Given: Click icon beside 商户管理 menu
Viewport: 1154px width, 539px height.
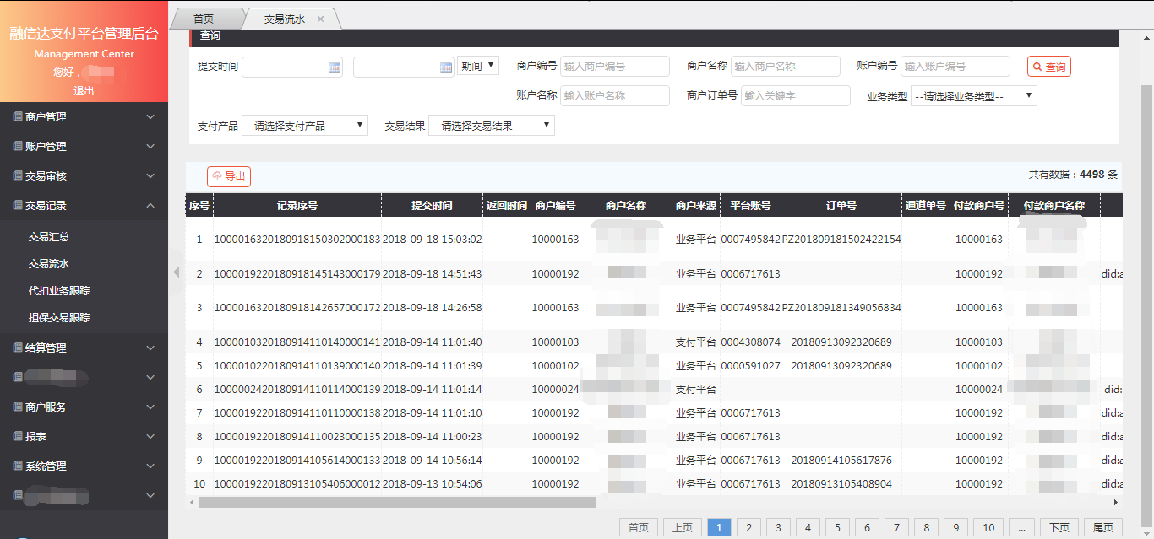Looking at the screenshot, I should pos(18,117).
